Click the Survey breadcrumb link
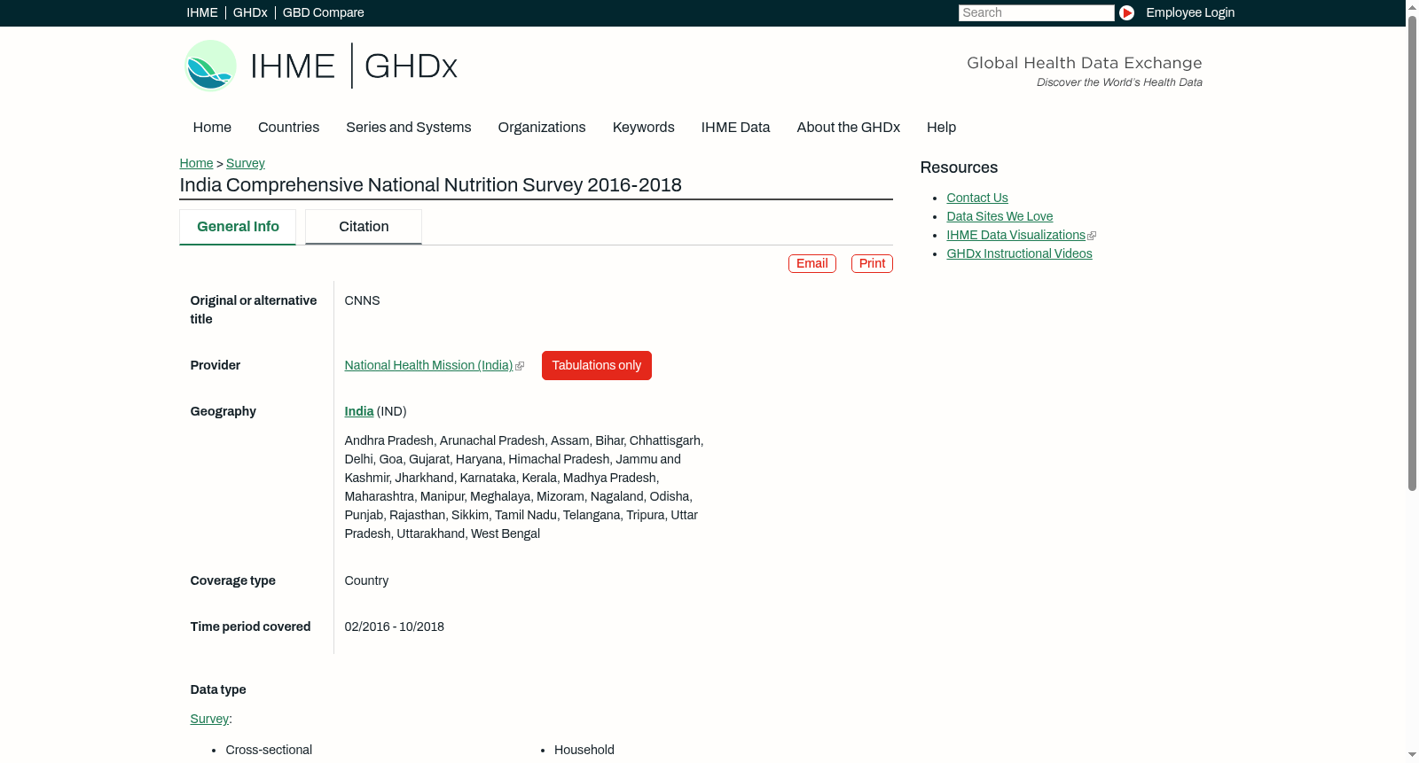Screen dimensions: 1419x763 [246, 163]
